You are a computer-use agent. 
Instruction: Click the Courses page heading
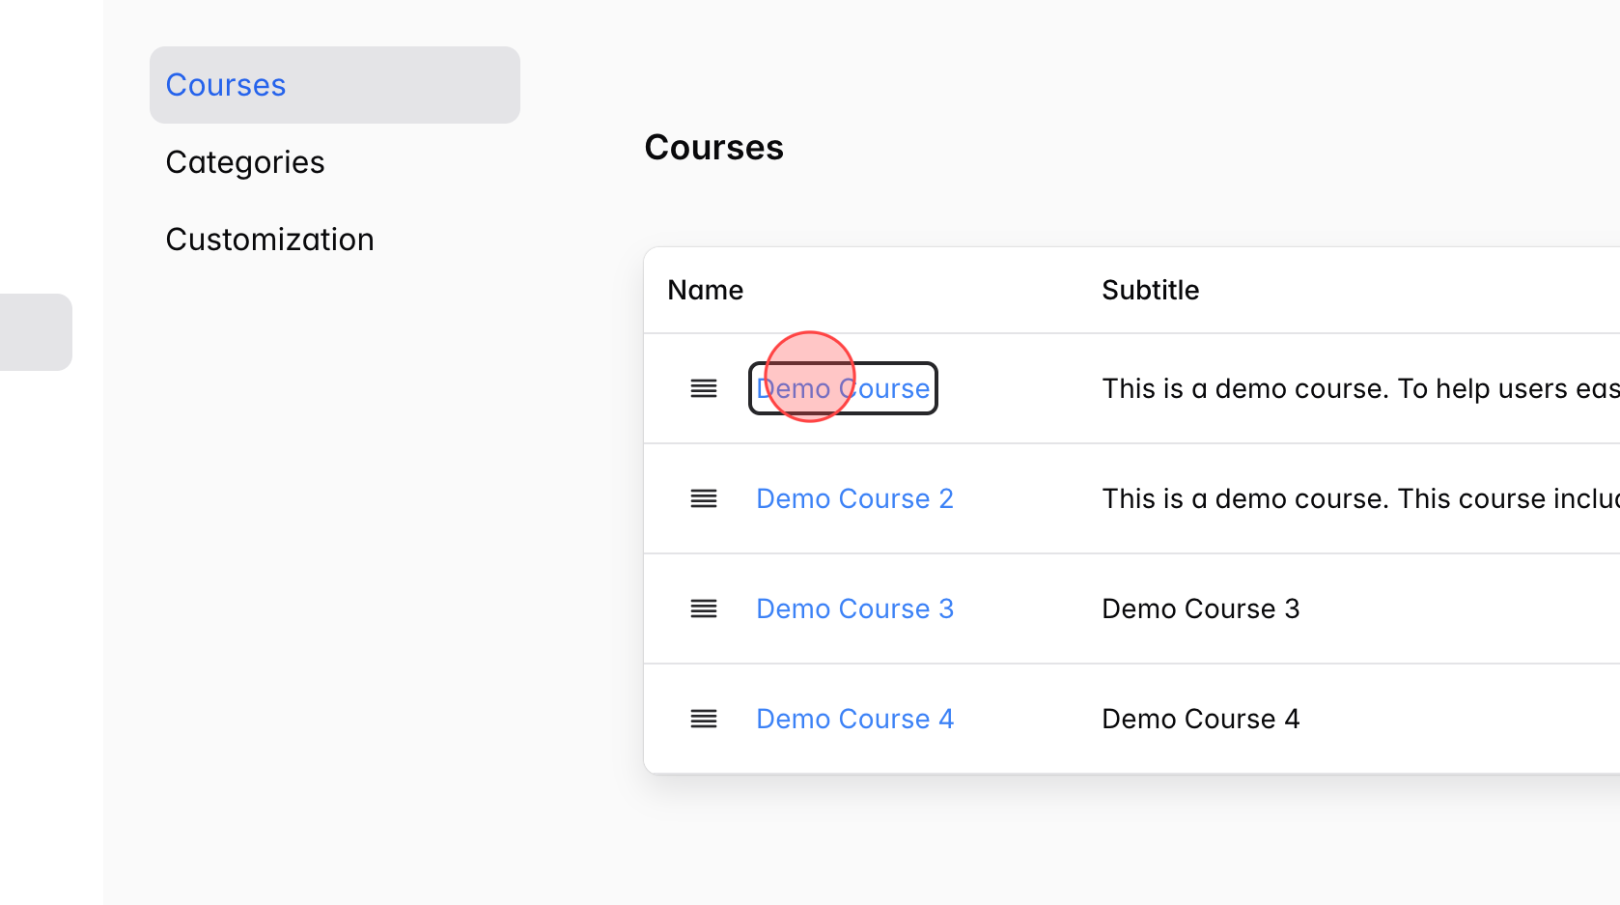click(714, 147)
